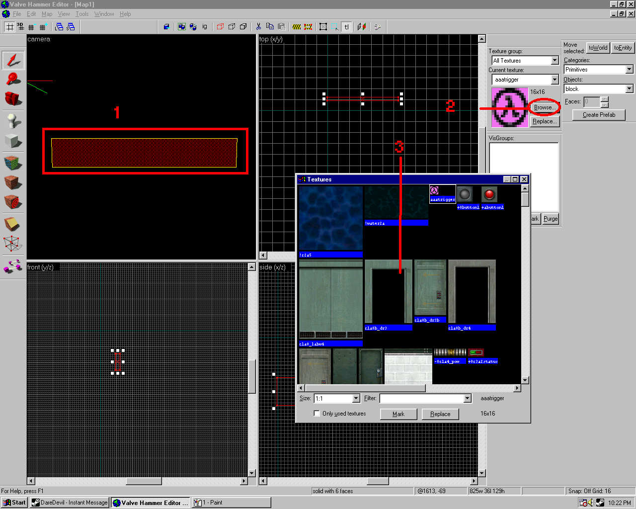Open the Map menu

(x=47, y=14)
